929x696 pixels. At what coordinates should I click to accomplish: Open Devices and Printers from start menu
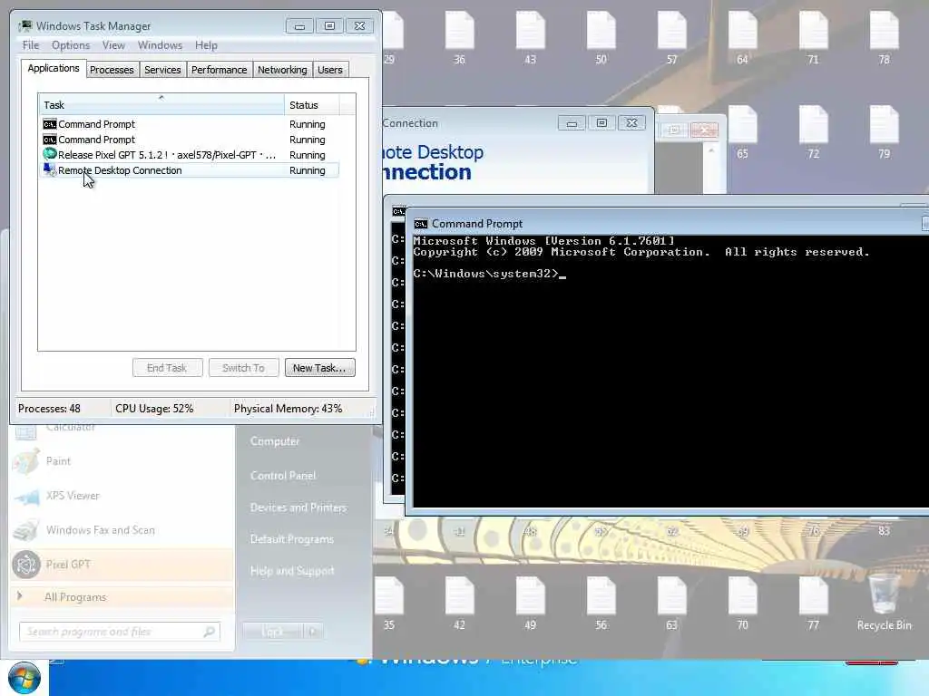[x=298, y=507]
